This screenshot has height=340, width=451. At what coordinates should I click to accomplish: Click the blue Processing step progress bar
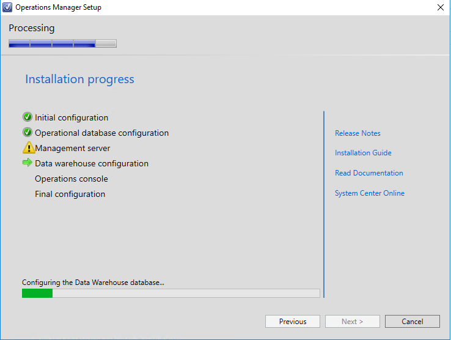[x=62, y=43]
